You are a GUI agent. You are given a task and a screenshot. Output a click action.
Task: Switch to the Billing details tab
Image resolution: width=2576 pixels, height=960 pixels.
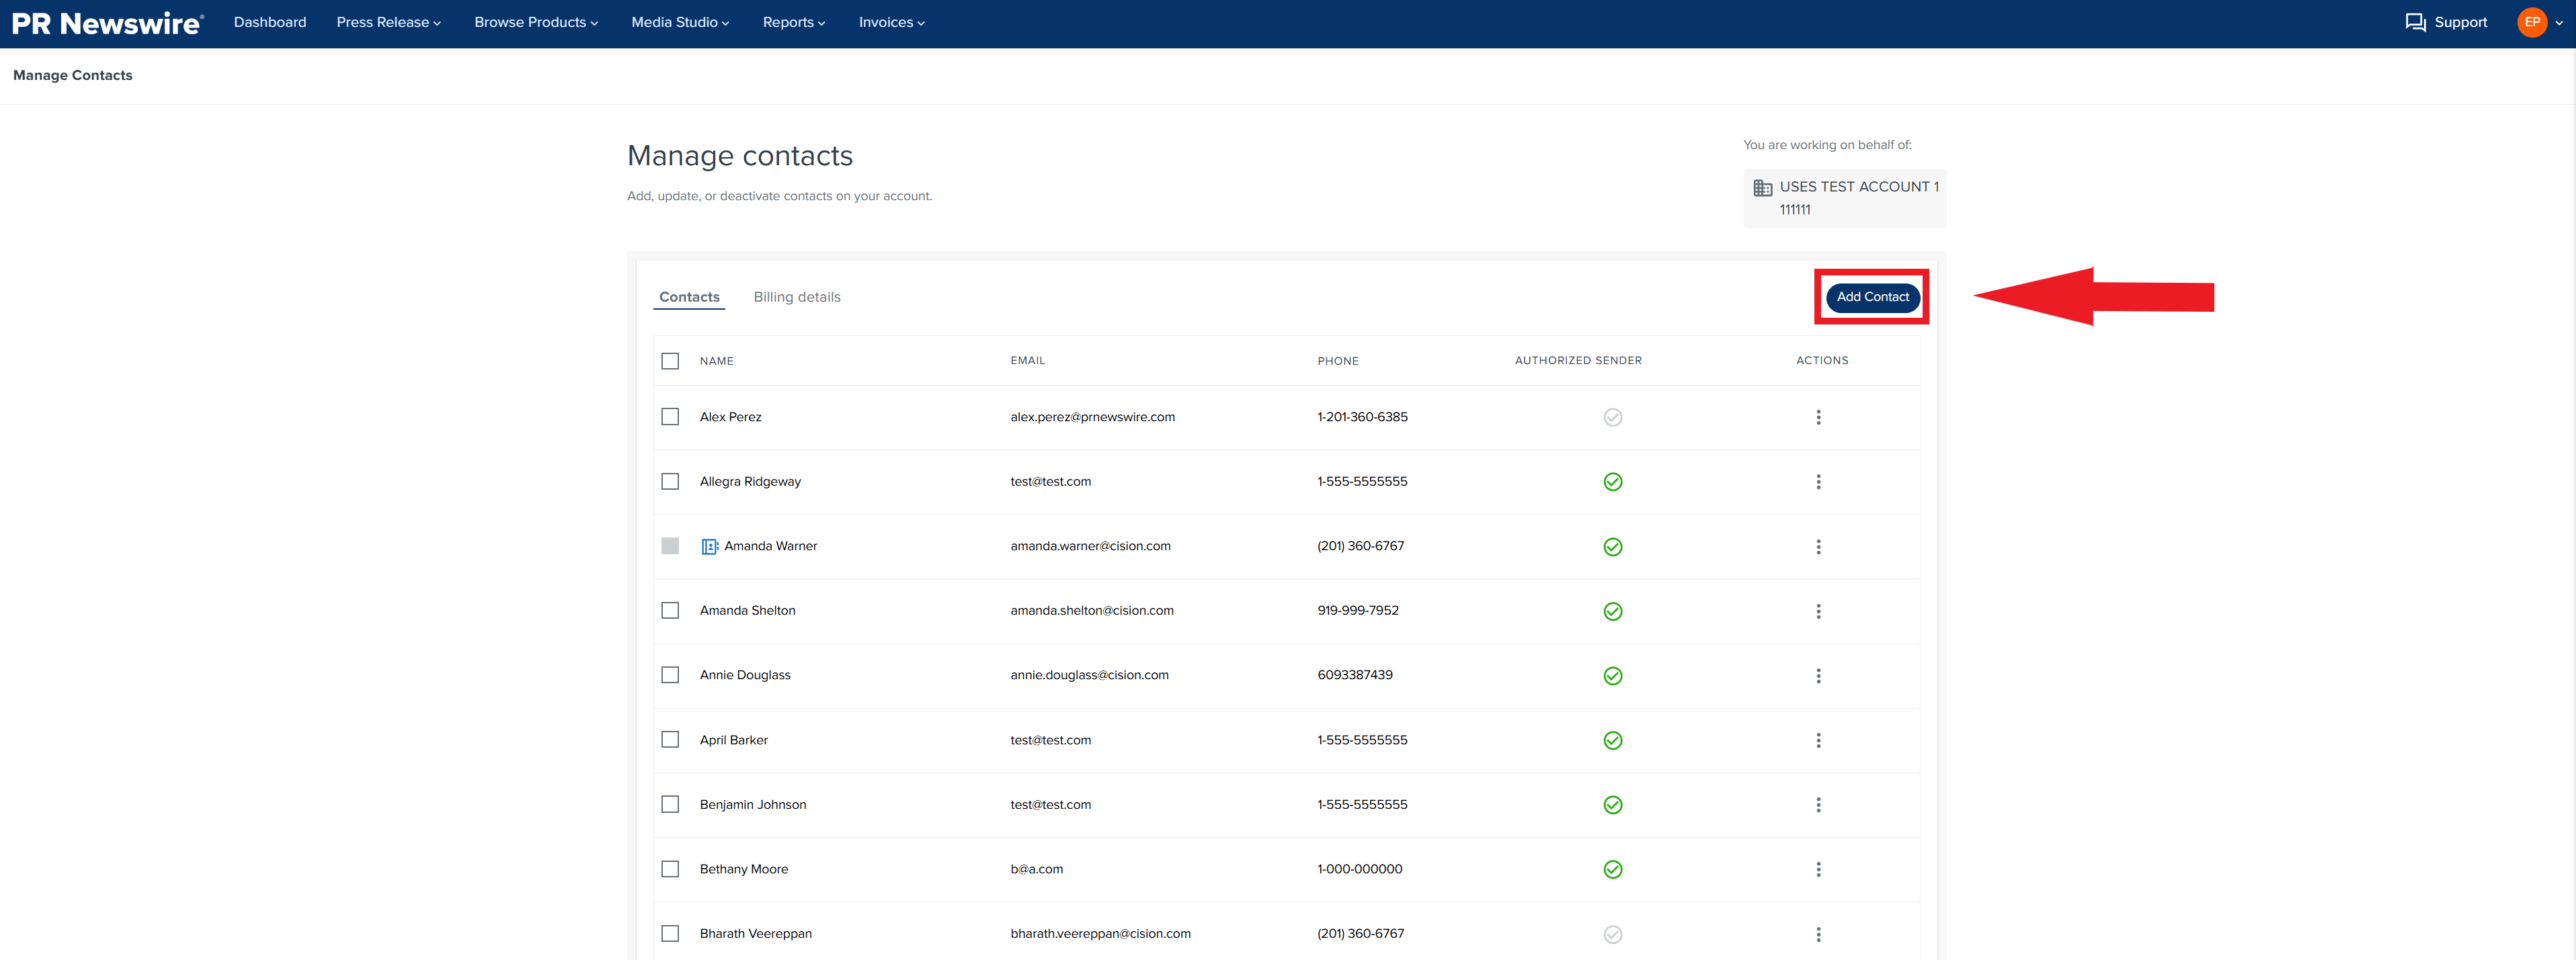[x=796, y=297]
